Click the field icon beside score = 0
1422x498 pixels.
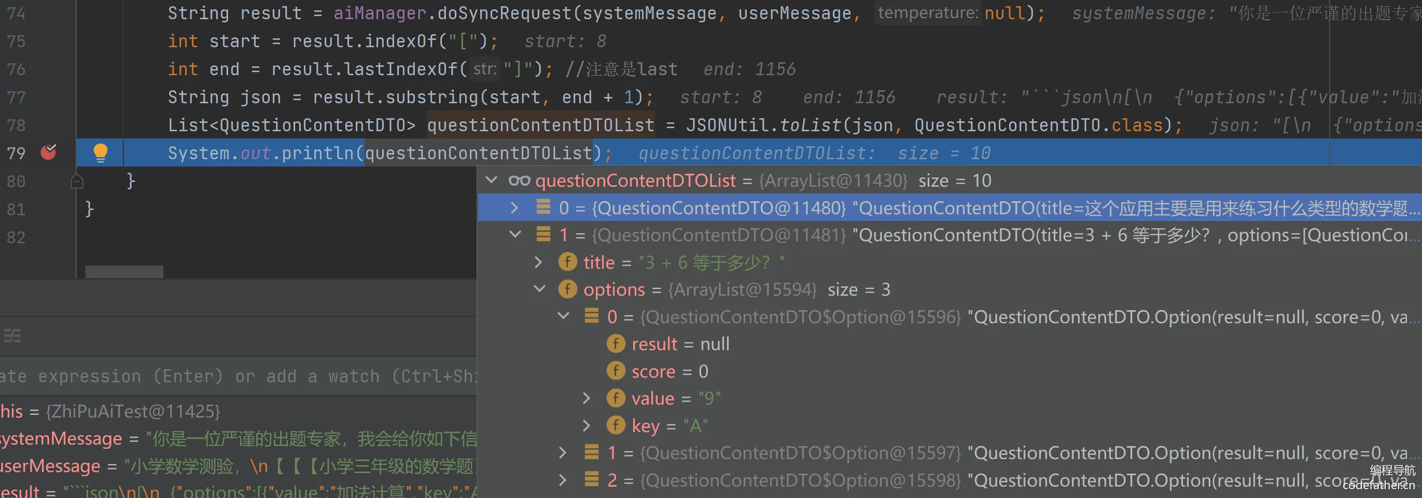click(616, 370)
